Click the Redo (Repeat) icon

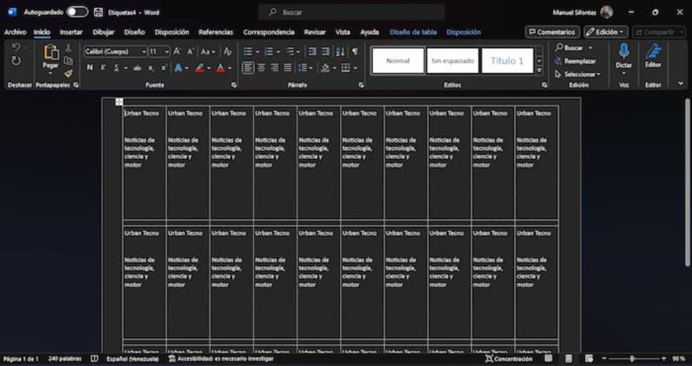tap(15, 61)
